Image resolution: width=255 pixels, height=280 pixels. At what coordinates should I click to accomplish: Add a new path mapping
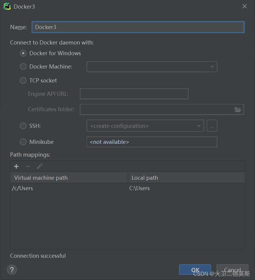(16, 166)
